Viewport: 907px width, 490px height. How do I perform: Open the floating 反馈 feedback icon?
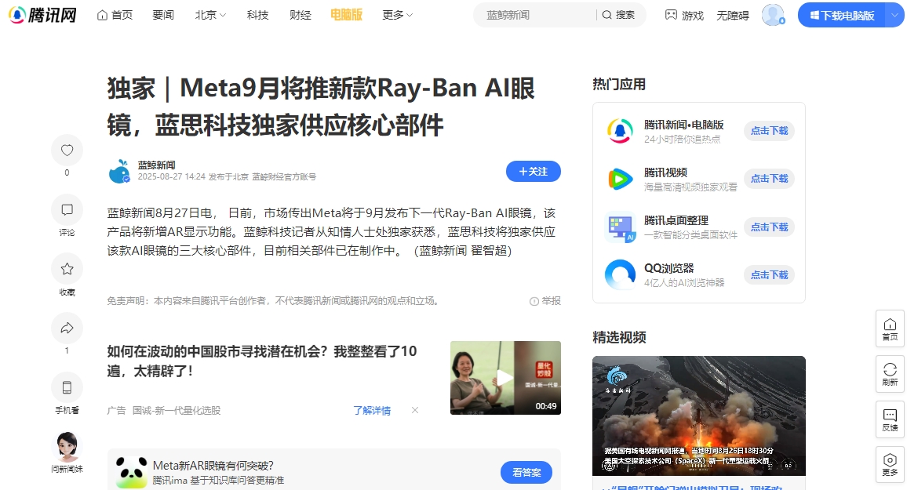point(891,419)
